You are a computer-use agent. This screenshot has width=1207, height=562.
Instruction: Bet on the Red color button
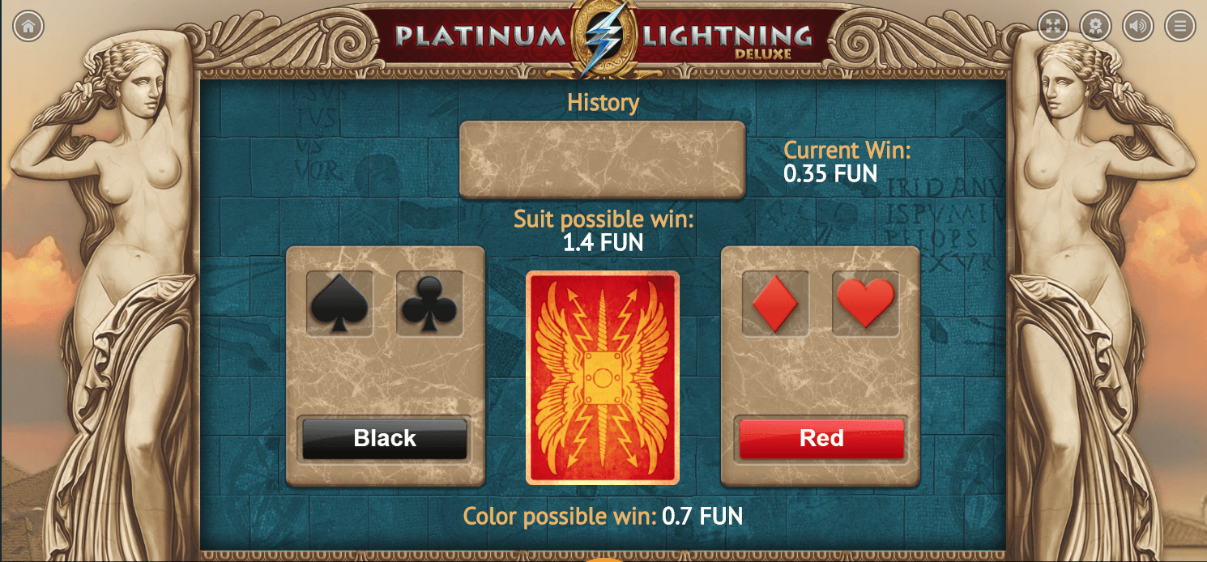(x=821, y=439)
